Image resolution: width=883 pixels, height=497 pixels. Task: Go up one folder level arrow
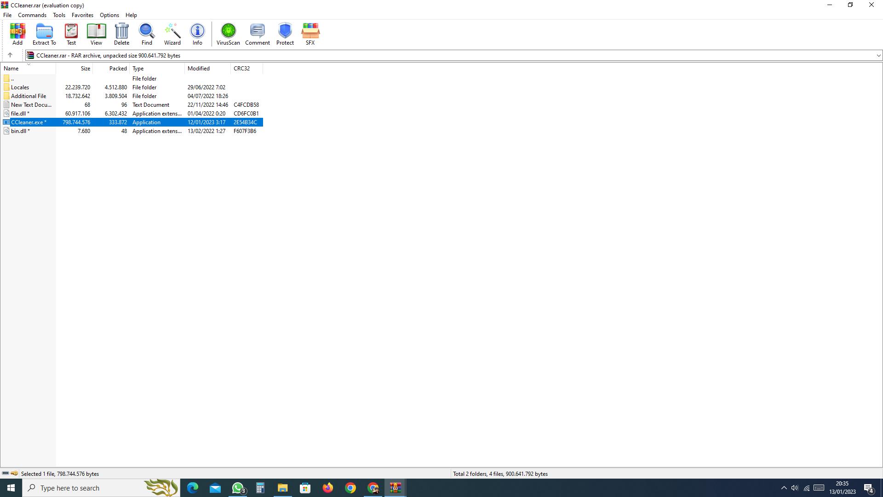[x=10, y=55]
